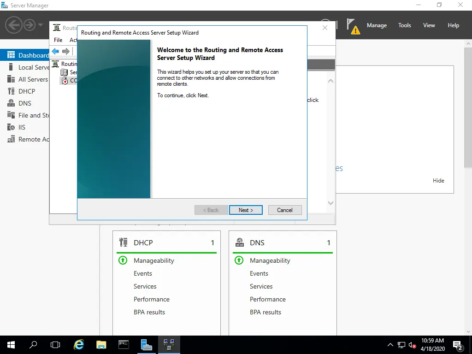Click the Server Manager vertical scrollbar
The image size is (472, 354).
tap(468, 107)
